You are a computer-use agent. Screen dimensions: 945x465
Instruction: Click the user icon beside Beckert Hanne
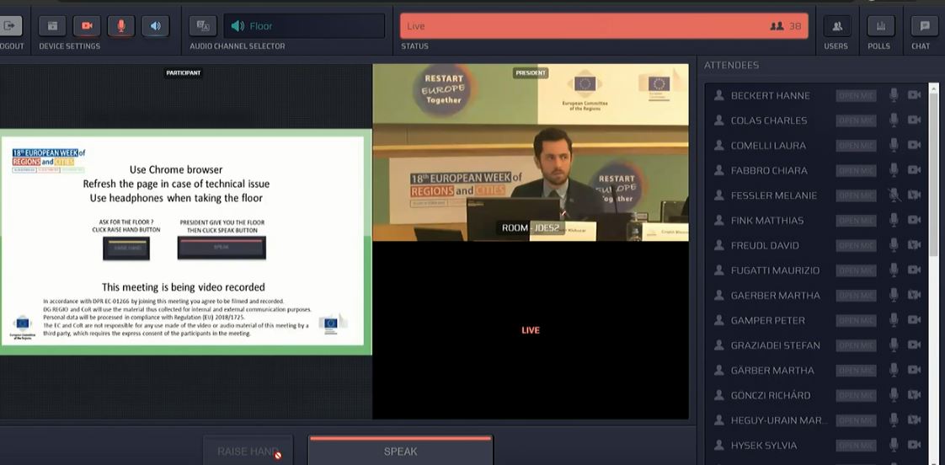point(718,95)
